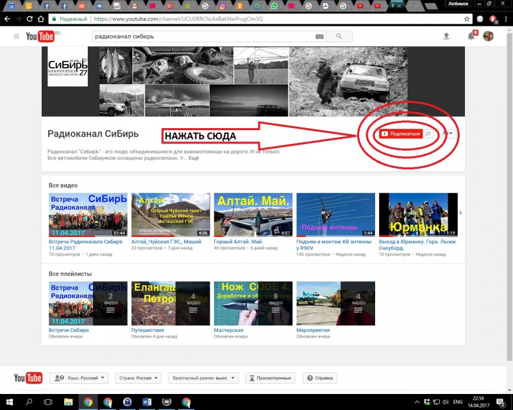This screenshot has height=410, width=513.
Task: Click the Справка help button
Action: click(x=320, y=378)
